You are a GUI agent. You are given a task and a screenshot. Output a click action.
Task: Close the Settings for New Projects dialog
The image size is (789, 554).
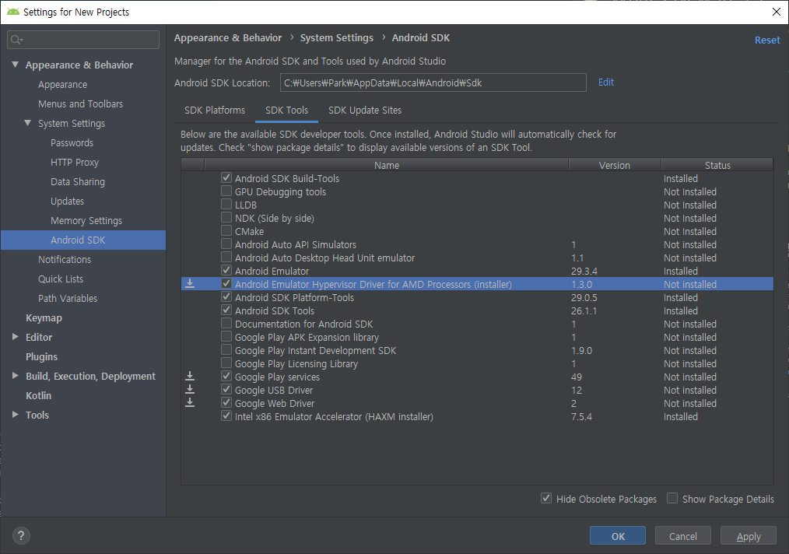point(777,12)
